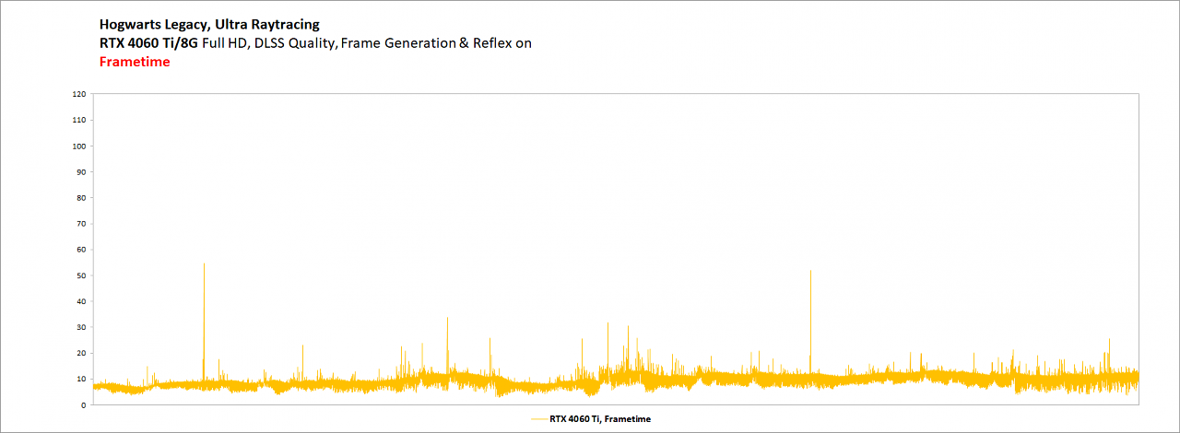Click the y-axis label '50'
This screenshot has width=1180, height=433.
pos(81,275)
